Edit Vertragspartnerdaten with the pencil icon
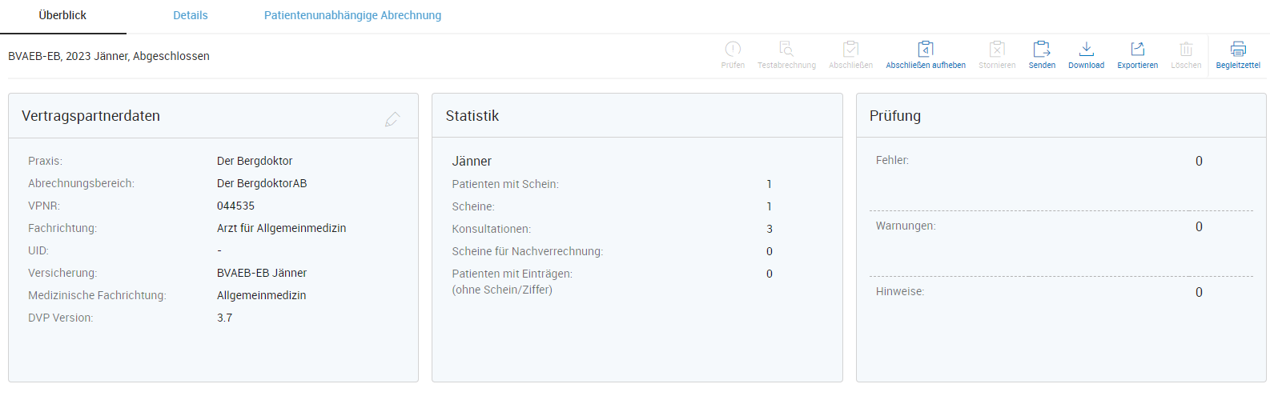Viewport: 1270px width, 396px height. coord(392,119)
